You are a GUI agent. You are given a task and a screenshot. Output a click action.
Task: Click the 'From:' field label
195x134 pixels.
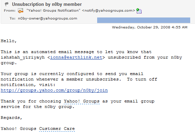pyautogui.click(x=10, y=11)
